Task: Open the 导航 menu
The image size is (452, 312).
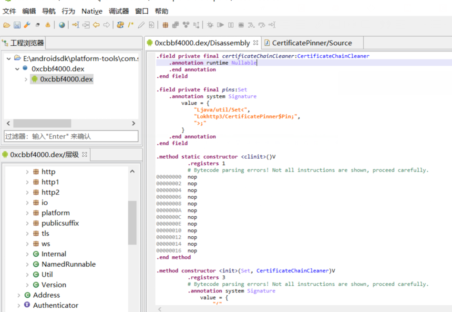Action: 49,11
